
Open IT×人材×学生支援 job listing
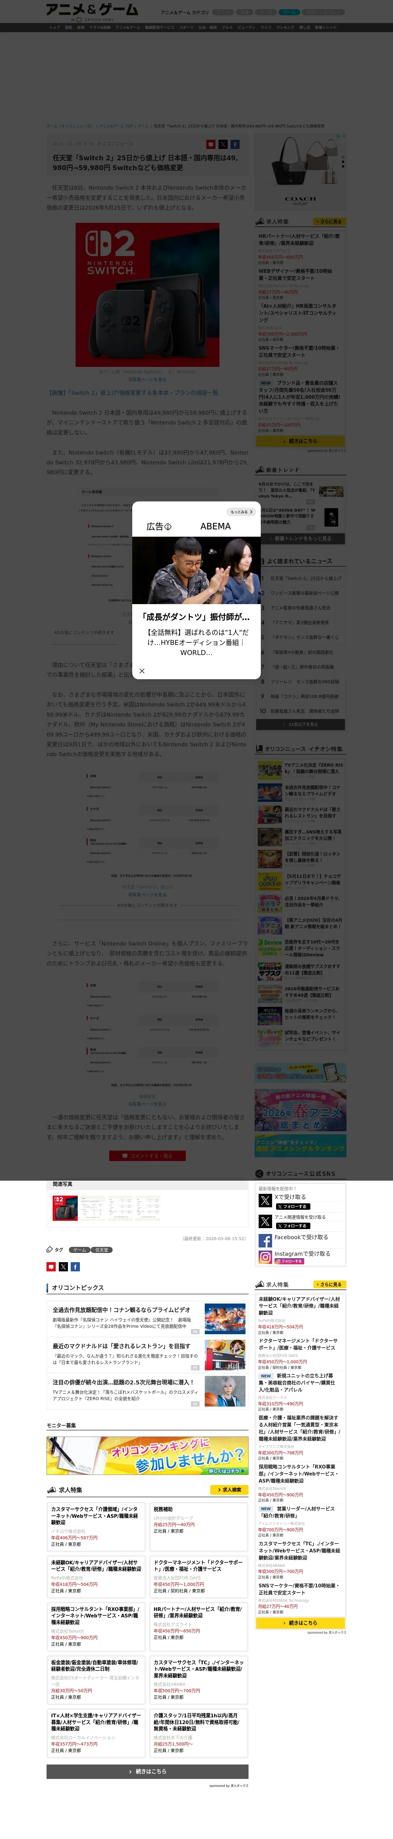pyautogui.click(x=95, y=1722)
